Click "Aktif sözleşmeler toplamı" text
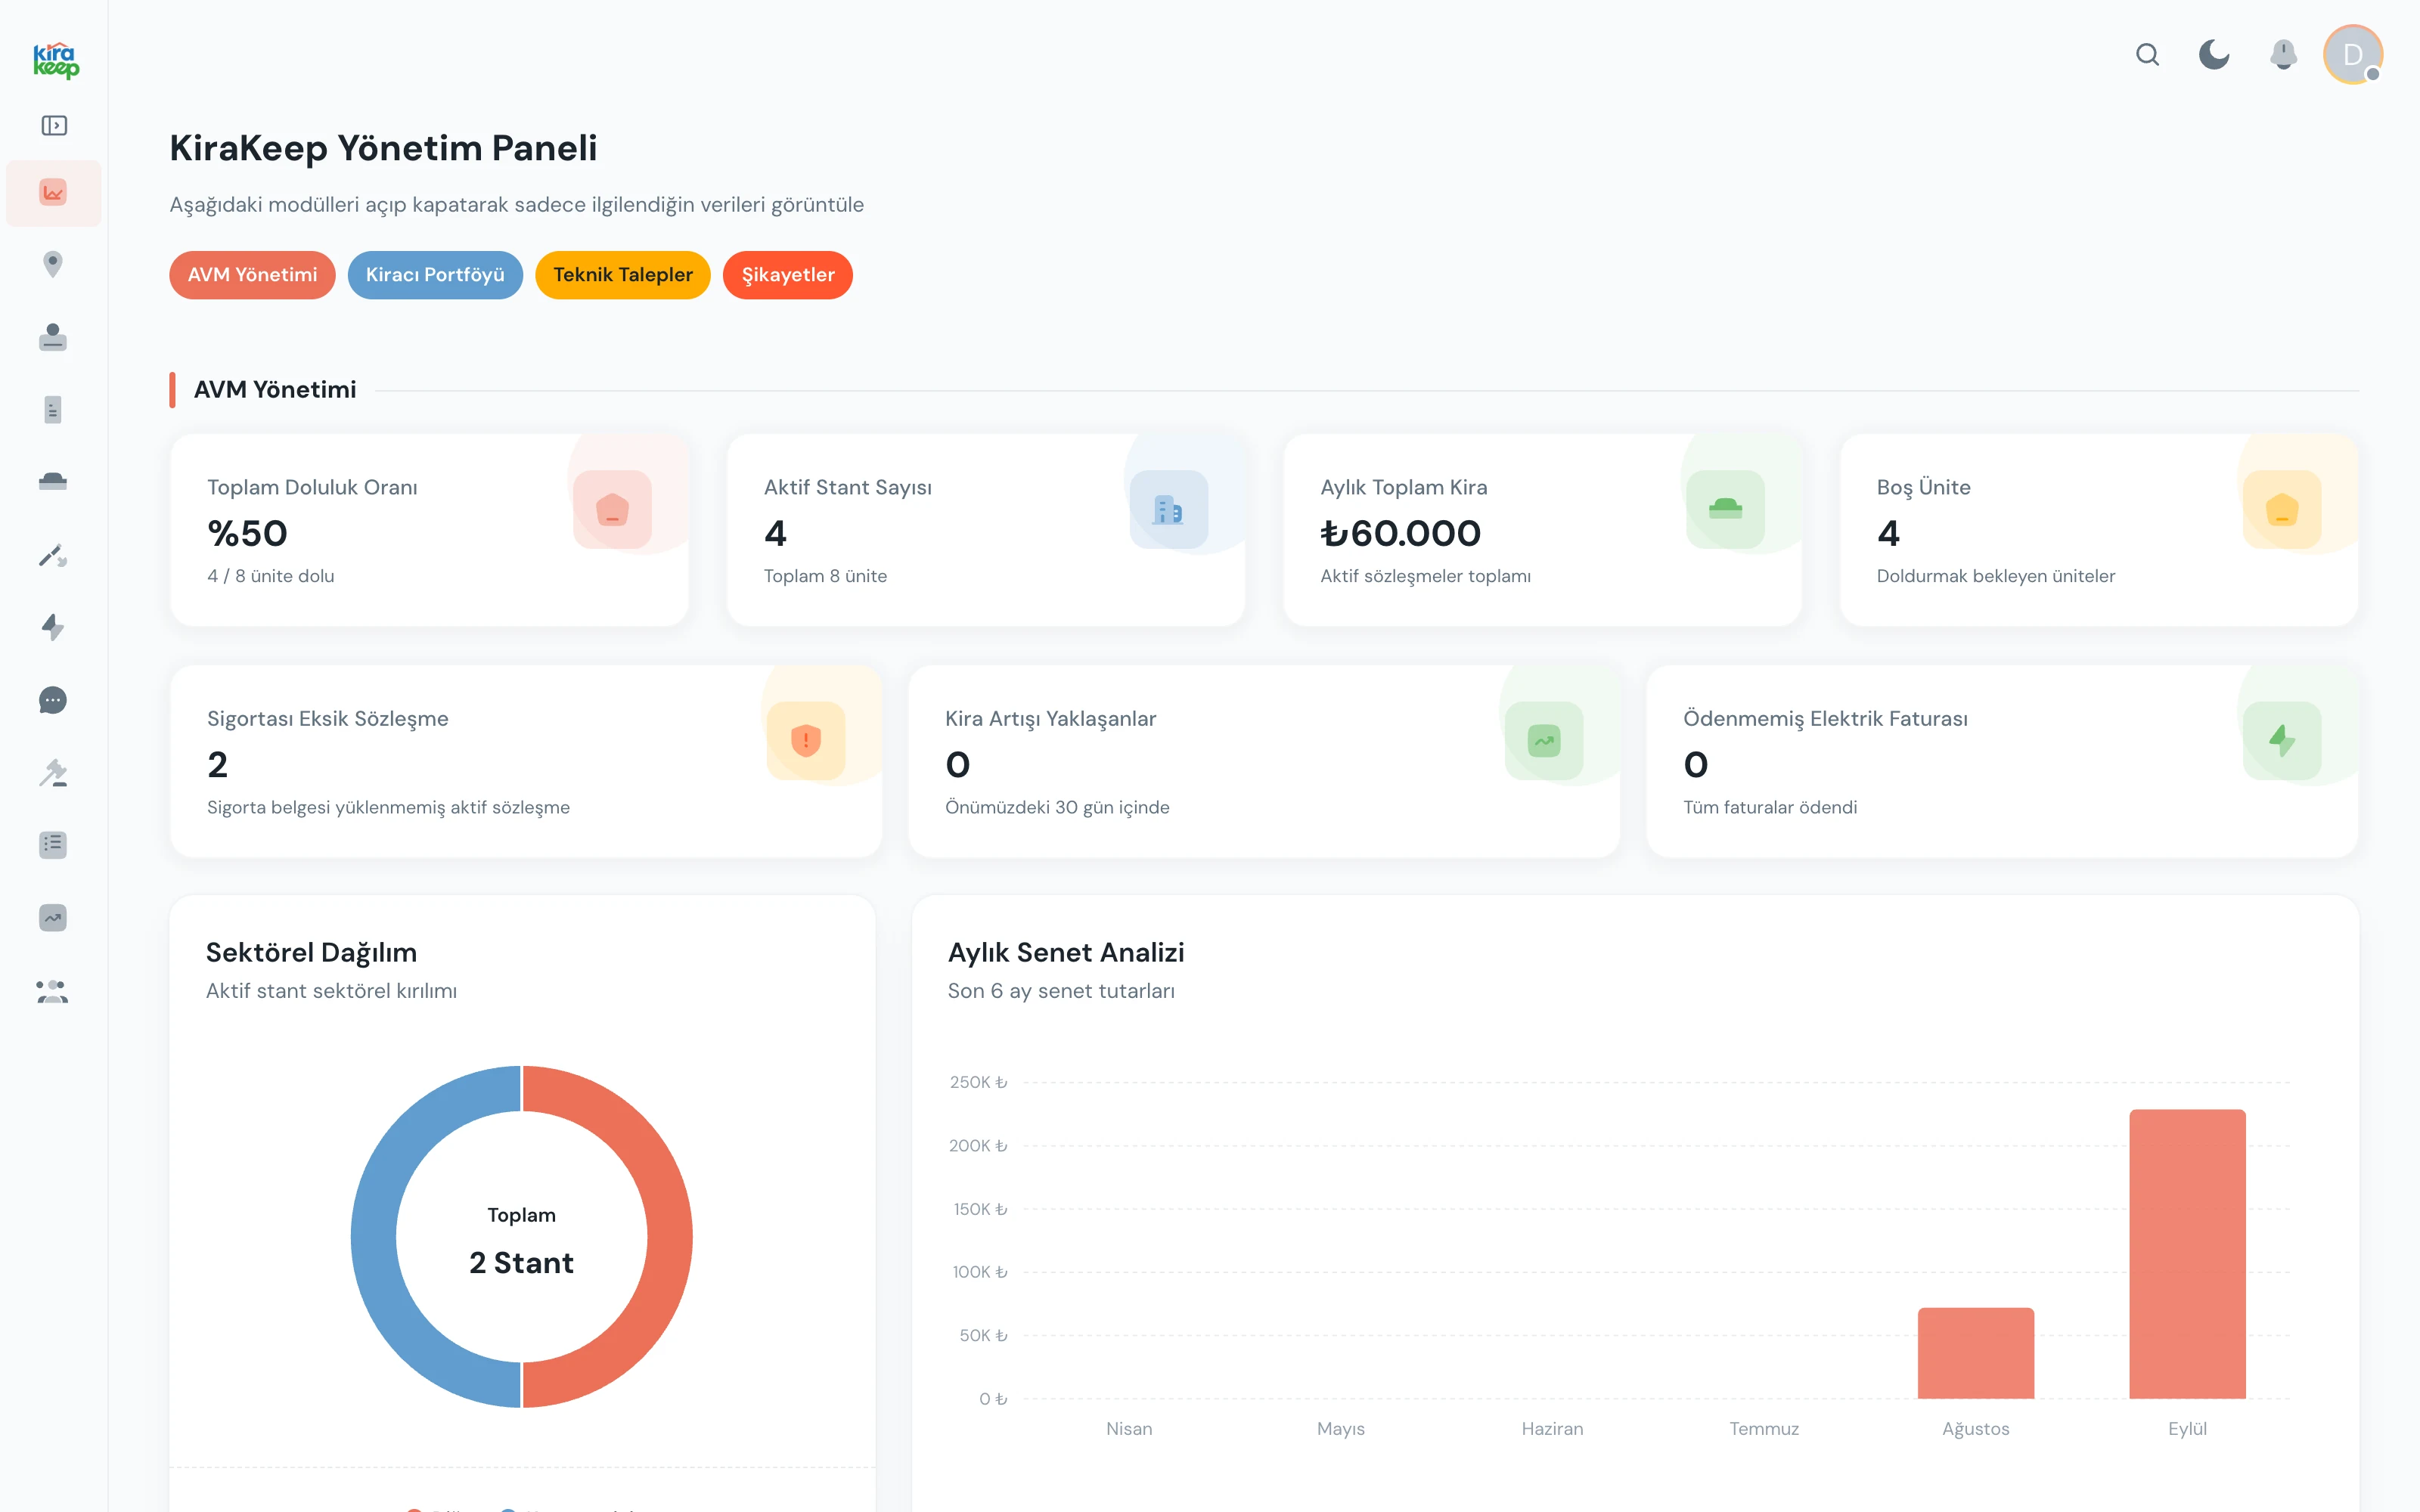Image resolution: width=2420 pixels, height=1512 pixels. pos(1425,576)
